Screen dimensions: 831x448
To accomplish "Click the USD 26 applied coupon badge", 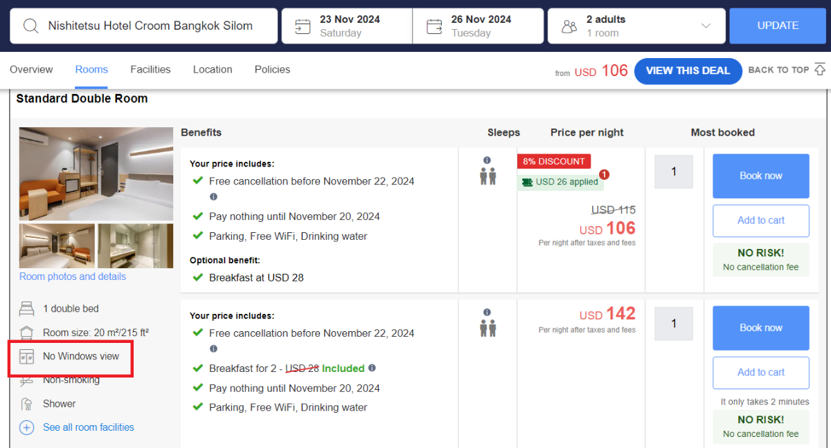I will tap(560, 182).
